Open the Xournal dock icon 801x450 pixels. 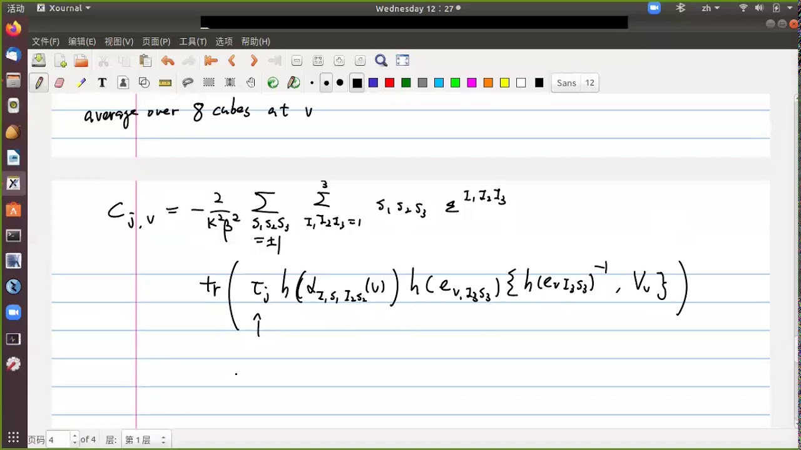click(x=13, y=183)
